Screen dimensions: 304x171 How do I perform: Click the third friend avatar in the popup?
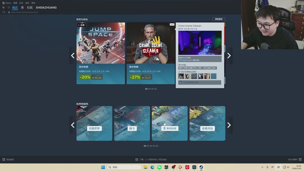194,76
